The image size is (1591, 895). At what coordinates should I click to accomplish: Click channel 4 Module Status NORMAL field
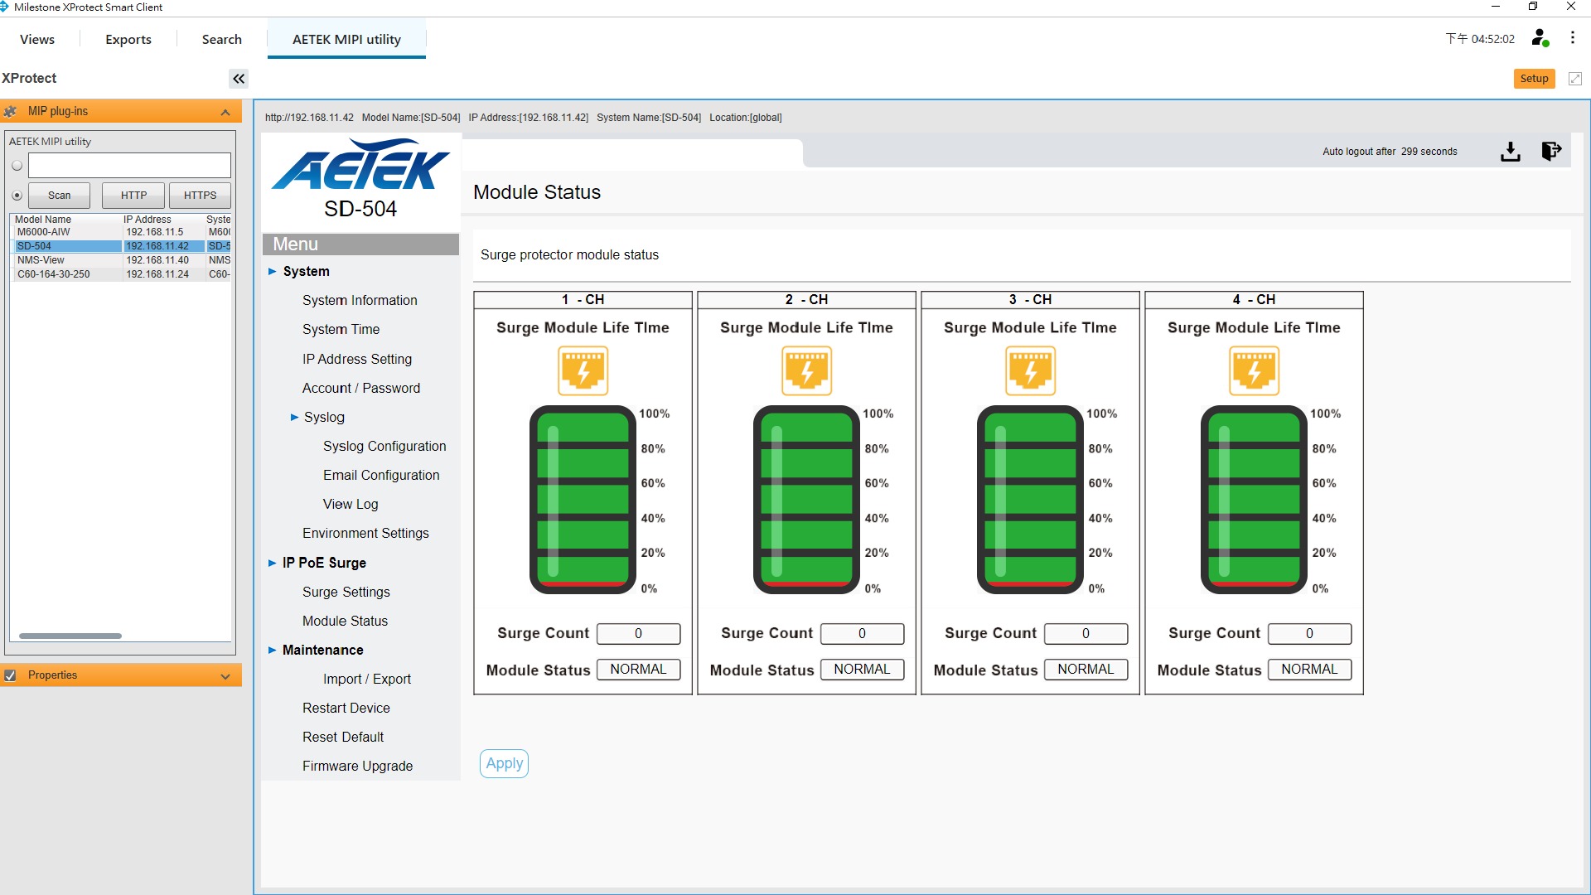pos(1309,670)
